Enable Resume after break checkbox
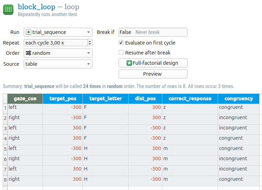 click(121, 53)
